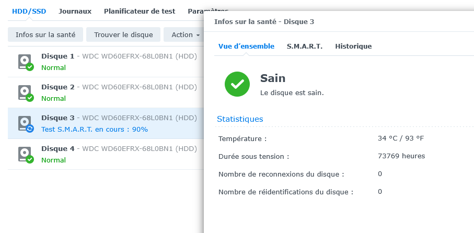
Task: Go to Planificateur de test tab
Action: (x=140, y=11)
